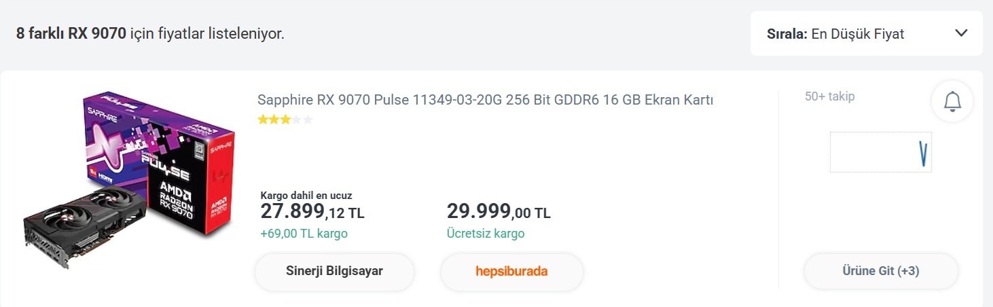Click the last grey rating star
Viewport: 993px width, 307px height.
pyautogui.click(x=308, y=120)
